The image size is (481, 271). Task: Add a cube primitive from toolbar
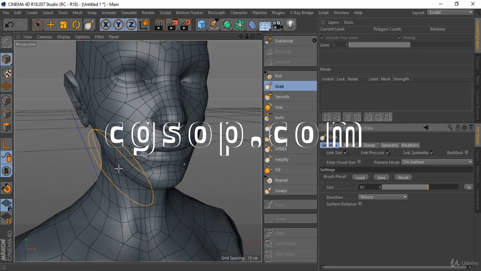pos(202,25)
